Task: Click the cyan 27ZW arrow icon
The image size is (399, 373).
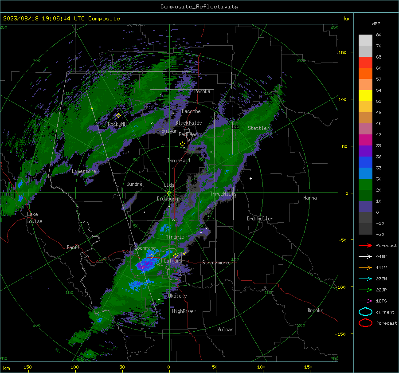Action: (365, 279)
